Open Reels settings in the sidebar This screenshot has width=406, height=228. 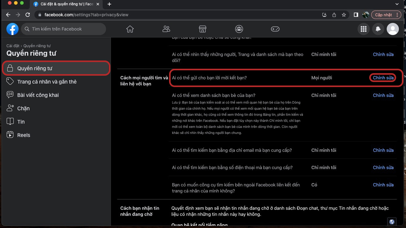[x=56, y=135]
